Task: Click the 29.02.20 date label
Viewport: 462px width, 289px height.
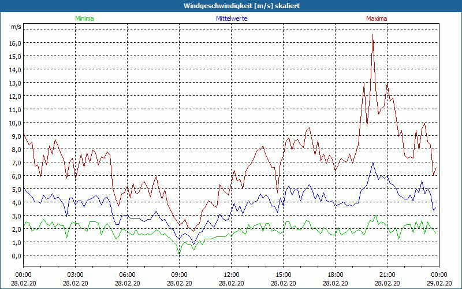Action: tap(439, 283)
